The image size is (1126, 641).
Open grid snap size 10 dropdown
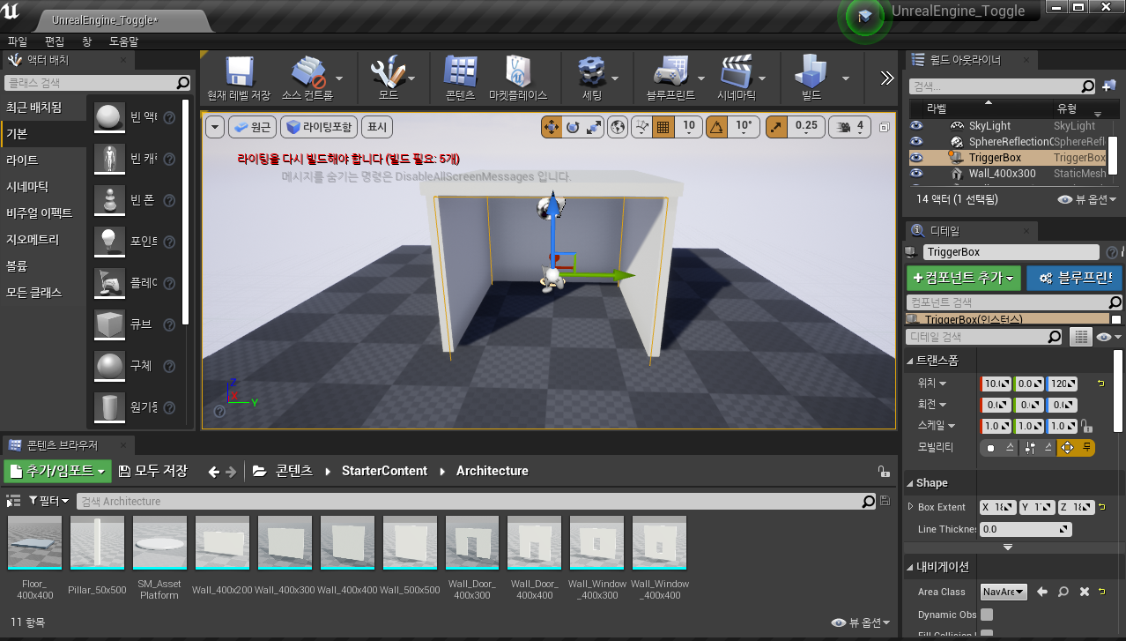[x=689, y=127]
